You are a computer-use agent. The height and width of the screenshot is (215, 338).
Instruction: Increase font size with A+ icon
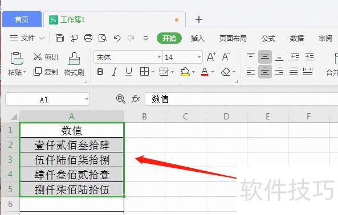211,57
